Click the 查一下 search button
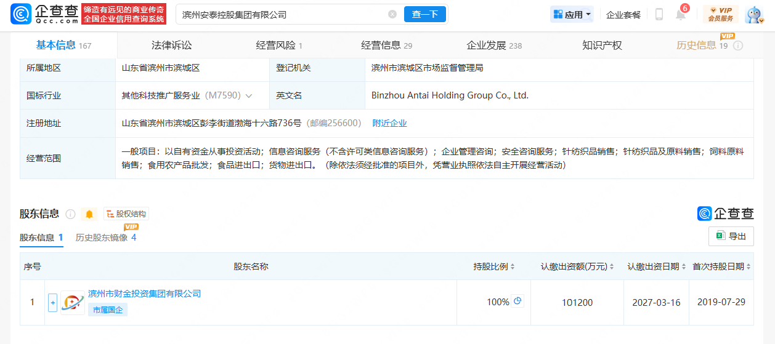This screenshot has width=775, height=344. (x=424, y=14)
